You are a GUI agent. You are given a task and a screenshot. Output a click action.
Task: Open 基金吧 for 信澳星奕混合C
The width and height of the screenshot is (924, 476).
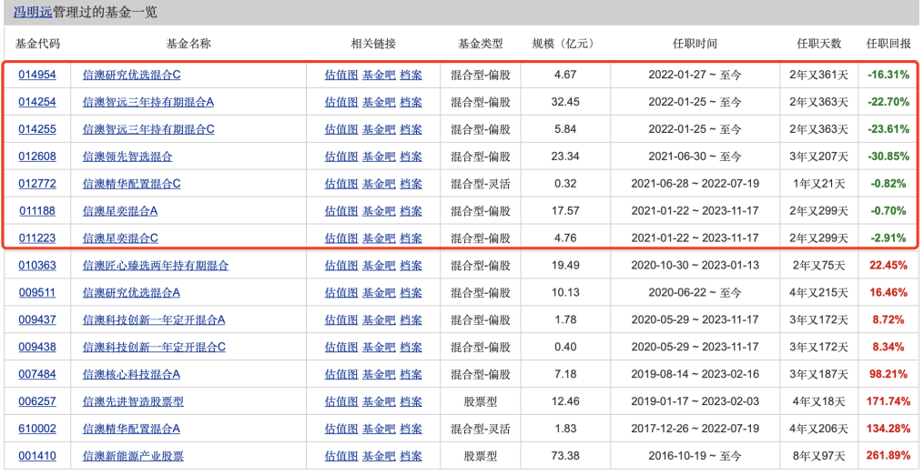pyautogui.click(x=379, y=238)
